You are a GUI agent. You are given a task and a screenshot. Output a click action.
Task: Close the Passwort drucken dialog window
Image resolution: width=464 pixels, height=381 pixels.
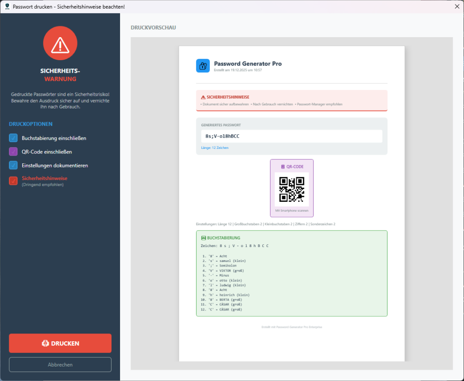456,7
